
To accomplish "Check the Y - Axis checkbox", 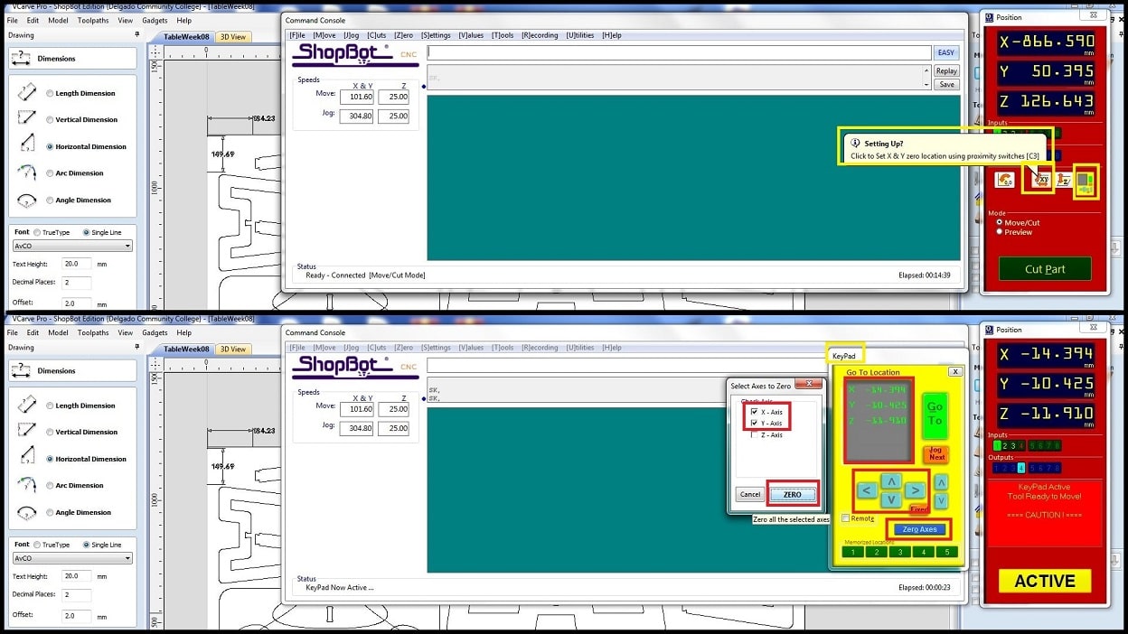I will (x=756, y=423).
